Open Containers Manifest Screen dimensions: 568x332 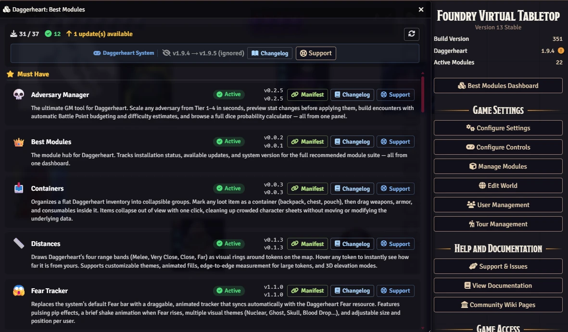coord(307,189)
